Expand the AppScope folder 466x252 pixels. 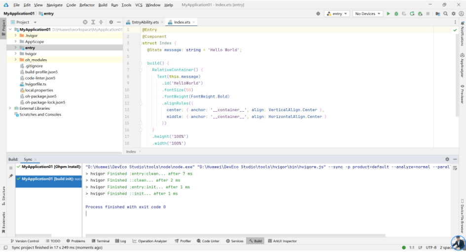click(x=15, y=42)
